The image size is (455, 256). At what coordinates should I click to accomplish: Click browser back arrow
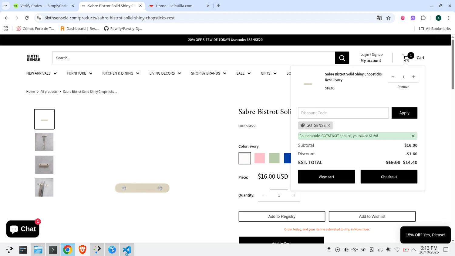[x=6, y=18]
